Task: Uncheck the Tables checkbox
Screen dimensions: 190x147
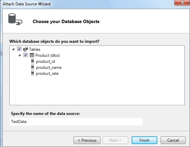Action: 19,49
